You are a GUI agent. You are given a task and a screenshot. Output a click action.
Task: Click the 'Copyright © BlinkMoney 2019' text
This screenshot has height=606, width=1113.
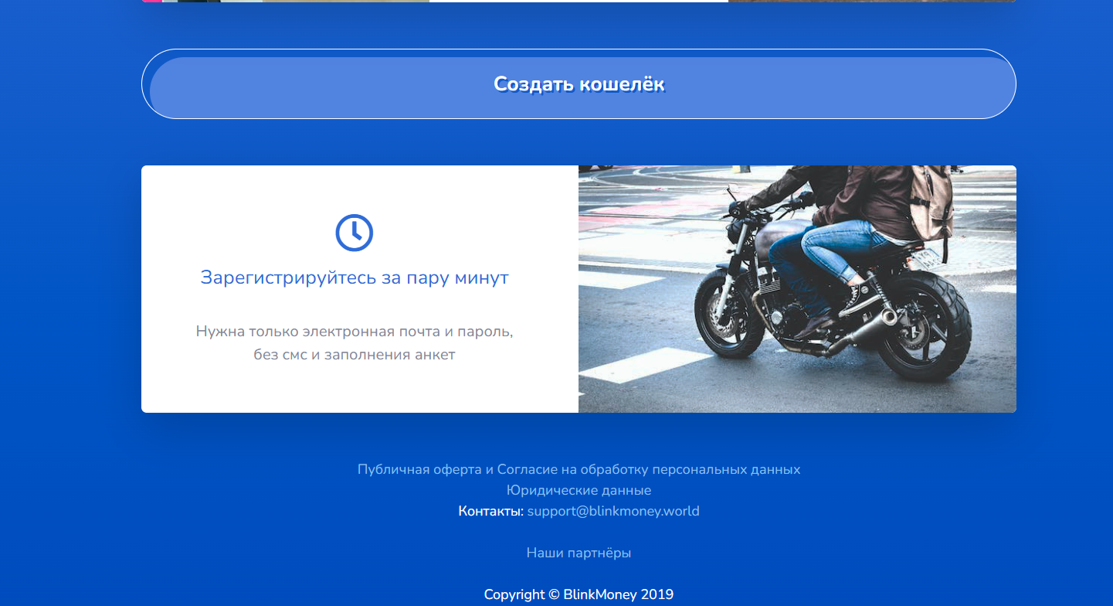[579, 594]
